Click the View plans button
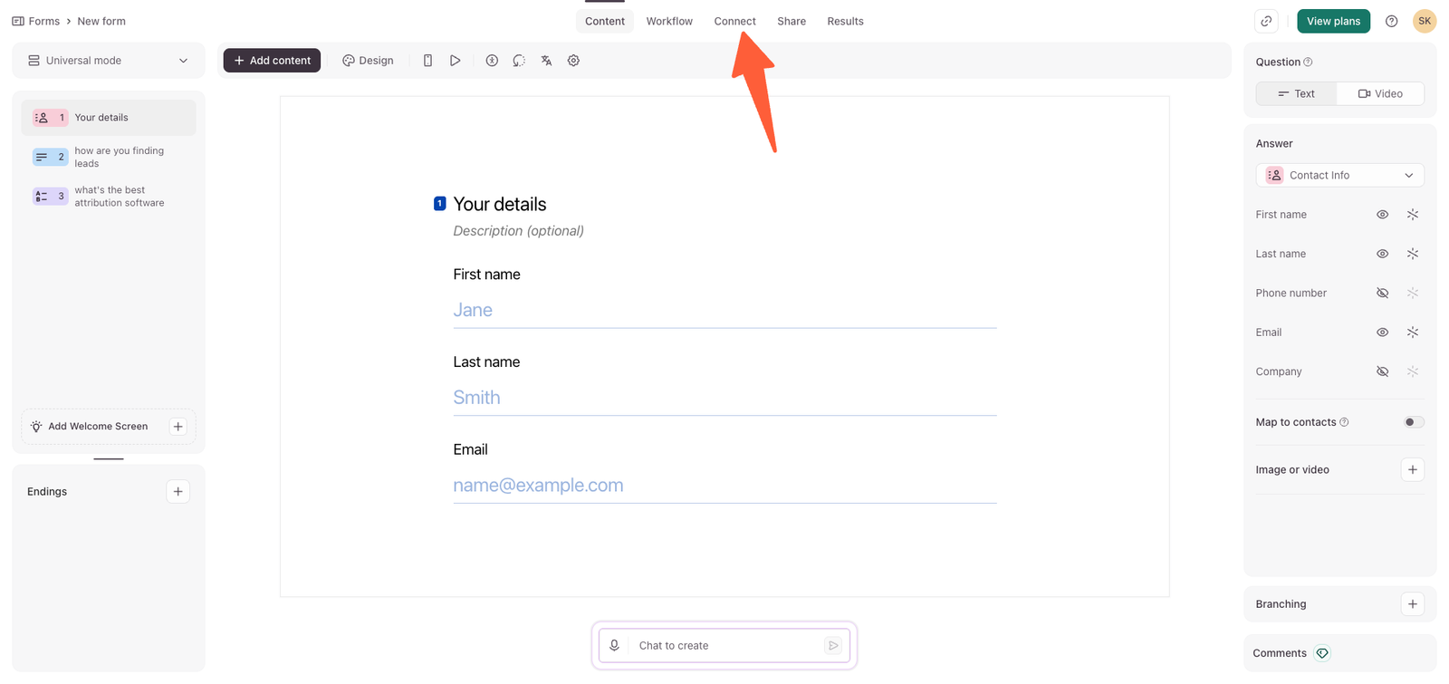1449x684 pixels. pyautogui.click(x=1333, y=21)
